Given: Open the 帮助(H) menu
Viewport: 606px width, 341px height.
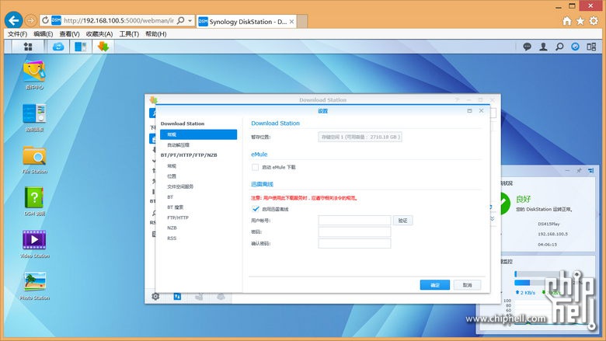Looking at the screenshot, I should pyautogui.click(x=155, y=34).
